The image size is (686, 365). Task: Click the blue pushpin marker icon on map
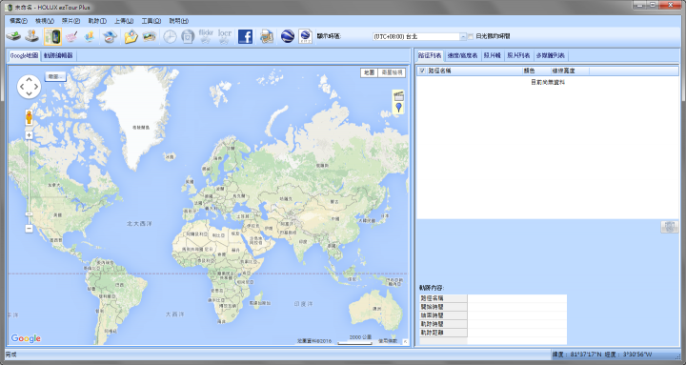398,108
